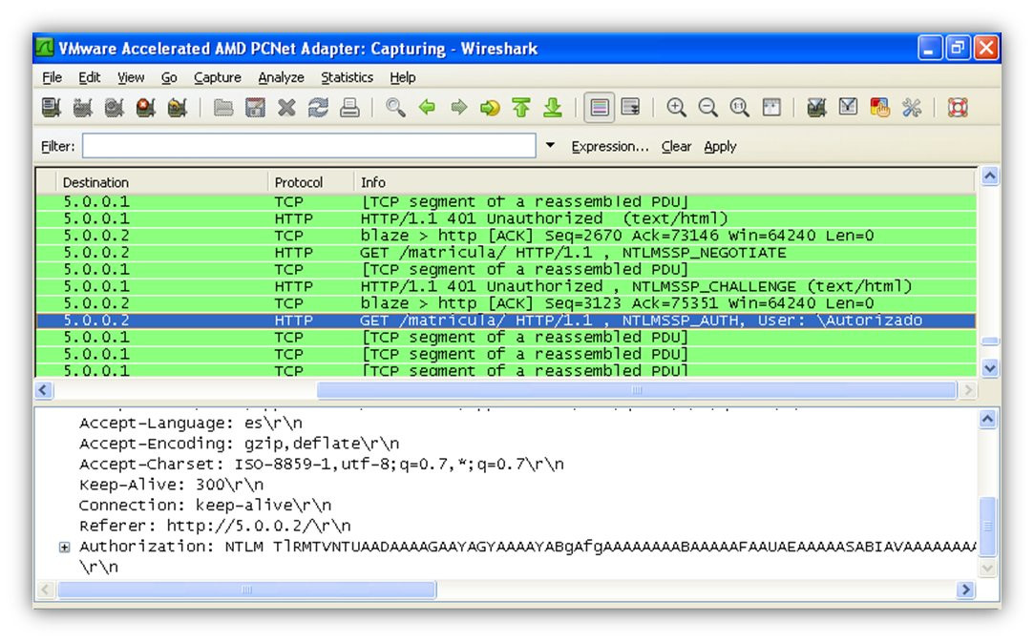Packet details scroll right arrow
Image resolution: width=1034 pixels, height=642 pixels.
click(x=965, y=590)
